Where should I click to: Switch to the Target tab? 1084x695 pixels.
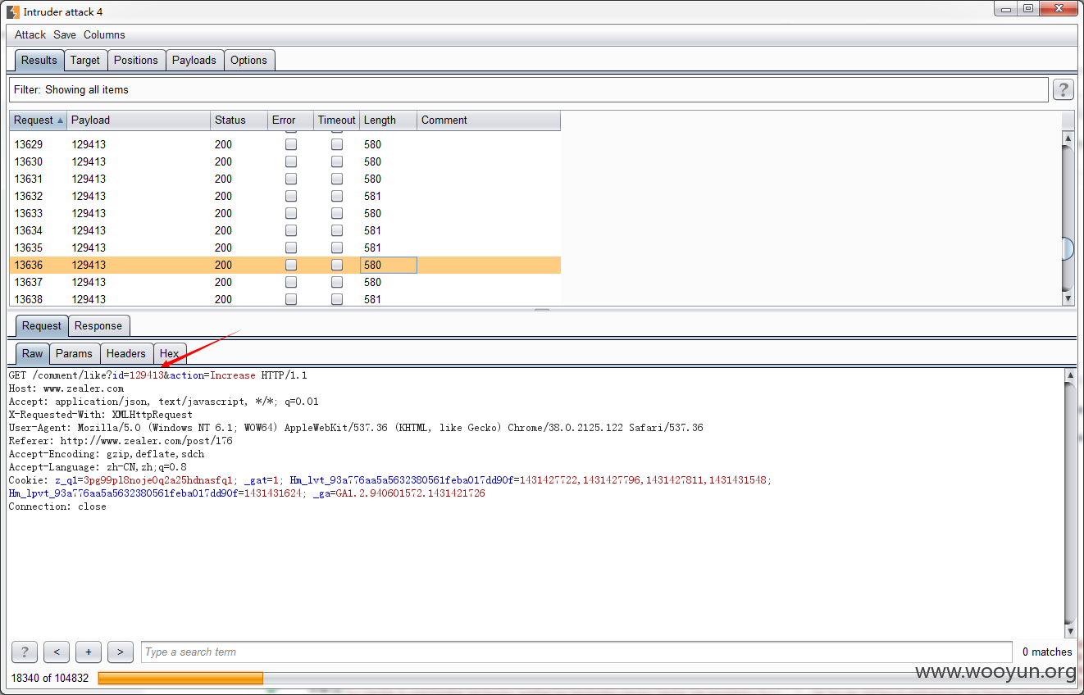85,60
